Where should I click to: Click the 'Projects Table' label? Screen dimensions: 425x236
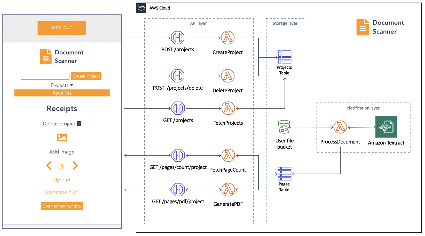coord(284,70)
